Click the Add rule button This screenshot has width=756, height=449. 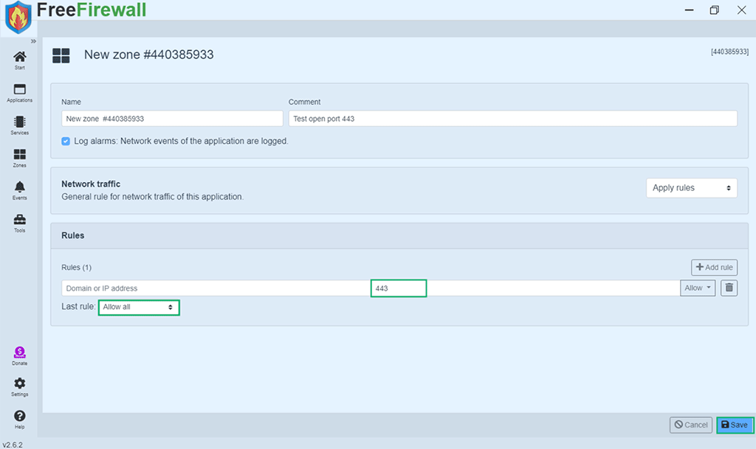[713, 267]
